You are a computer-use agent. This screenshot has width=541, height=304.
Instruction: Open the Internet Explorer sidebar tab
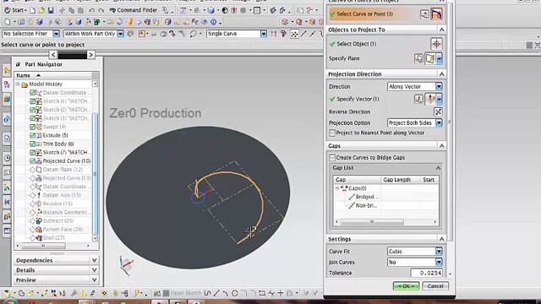(7, 119)
